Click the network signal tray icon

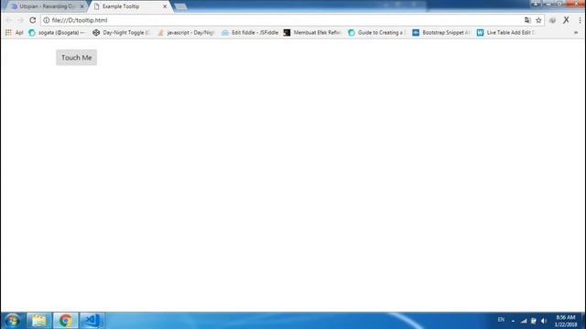tap(524, 321)
